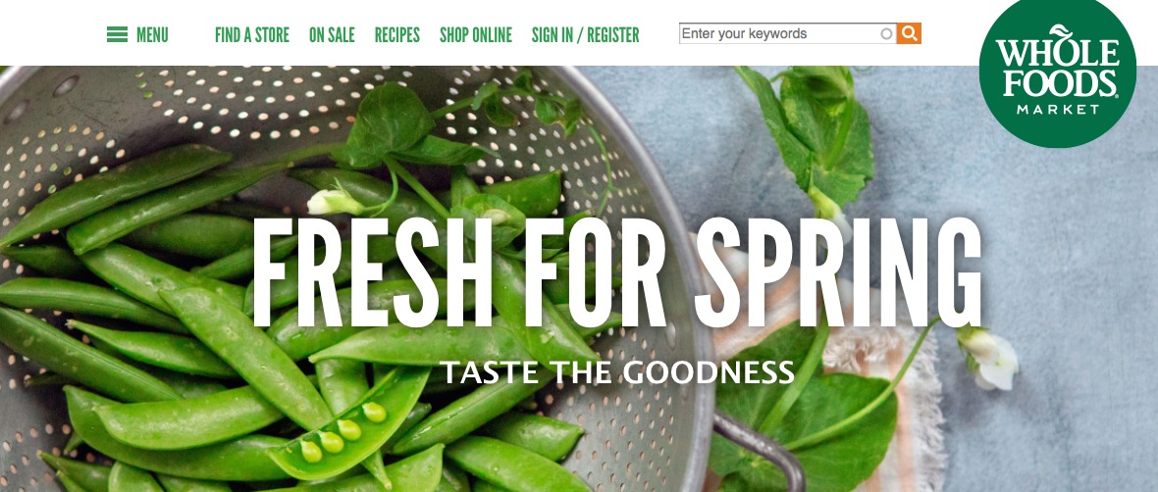Image resolution: width=1158 pixels, height=492 pixels.
Task: Go to the On Sale section
Action: click(x=332, y=34)
